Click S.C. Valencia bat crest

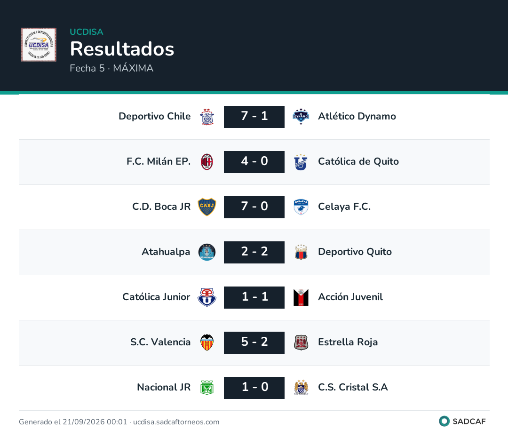[x=207, y=342]
